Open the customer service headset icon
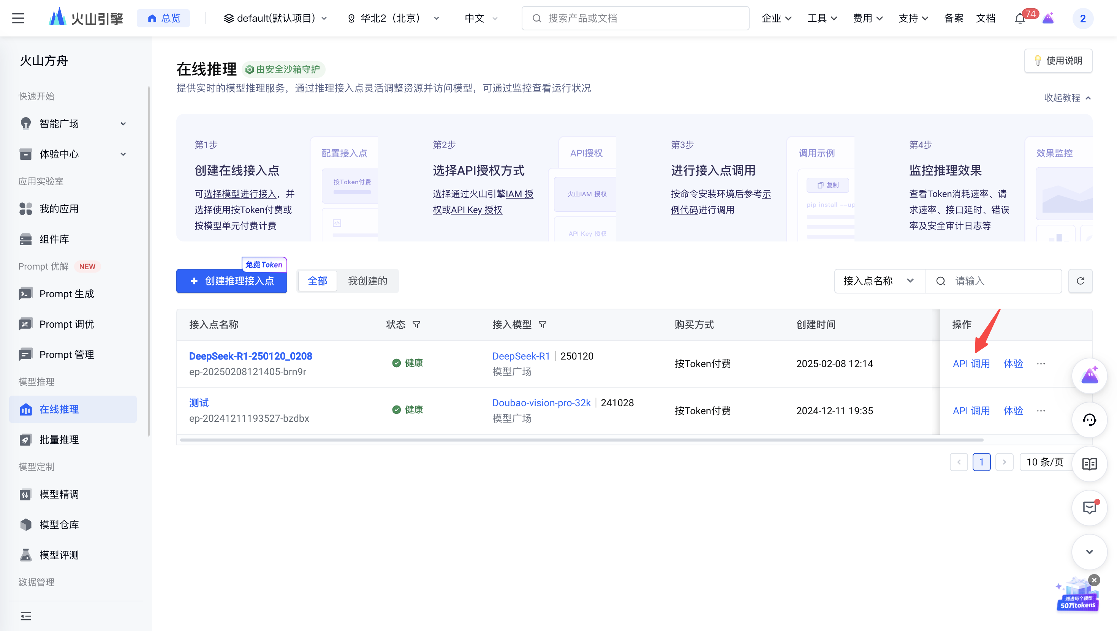Image resolution: width=1117 pixels, height=631 pixels. (1089, 420)
